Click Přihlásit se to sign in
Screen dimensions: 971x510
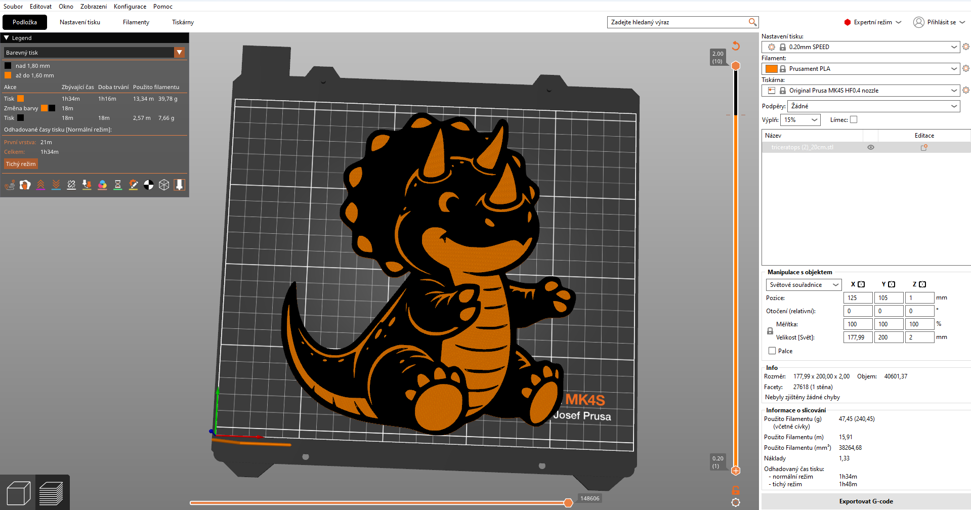click(940, 22)
